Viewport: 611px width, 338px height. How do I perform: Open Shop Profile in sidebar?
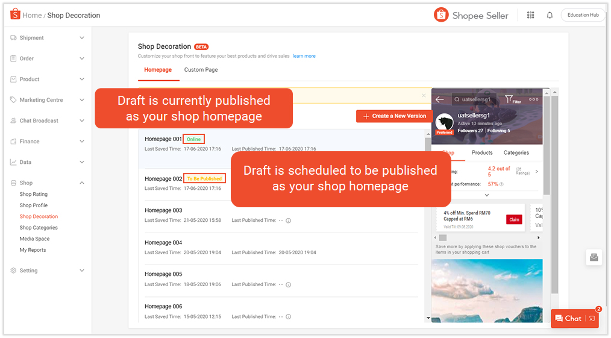34,205
